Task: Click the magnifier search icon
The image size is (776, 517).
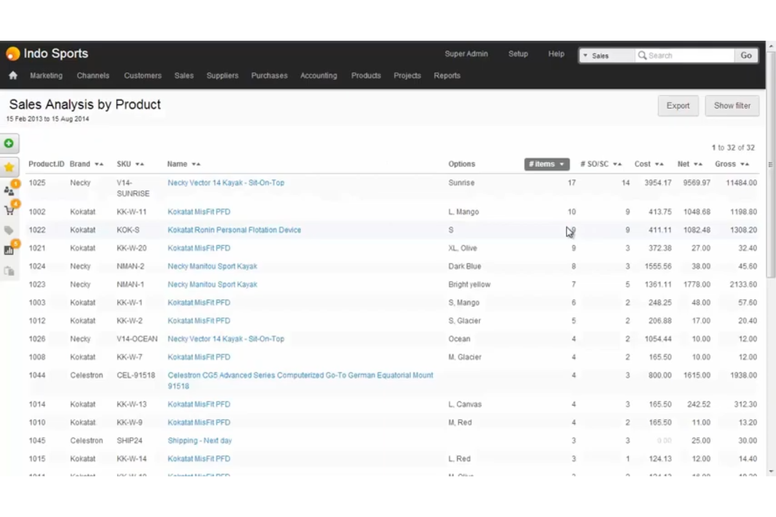Action: pyautogui.click(x=642, y=55)
